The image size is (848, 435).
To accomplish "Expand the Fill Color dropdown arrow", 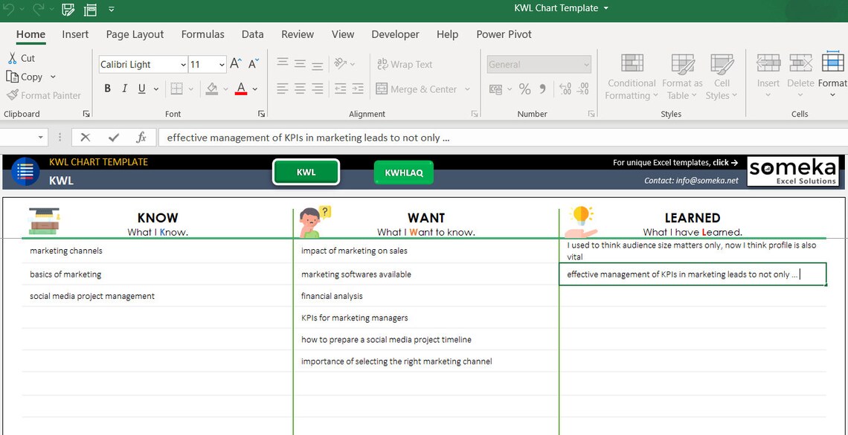I will point(225,88).
